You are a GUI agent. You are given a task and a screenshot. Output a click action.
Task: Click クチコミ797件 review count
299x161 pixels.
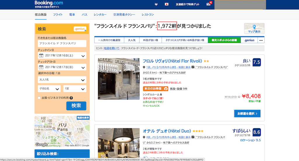click(242, 135)
